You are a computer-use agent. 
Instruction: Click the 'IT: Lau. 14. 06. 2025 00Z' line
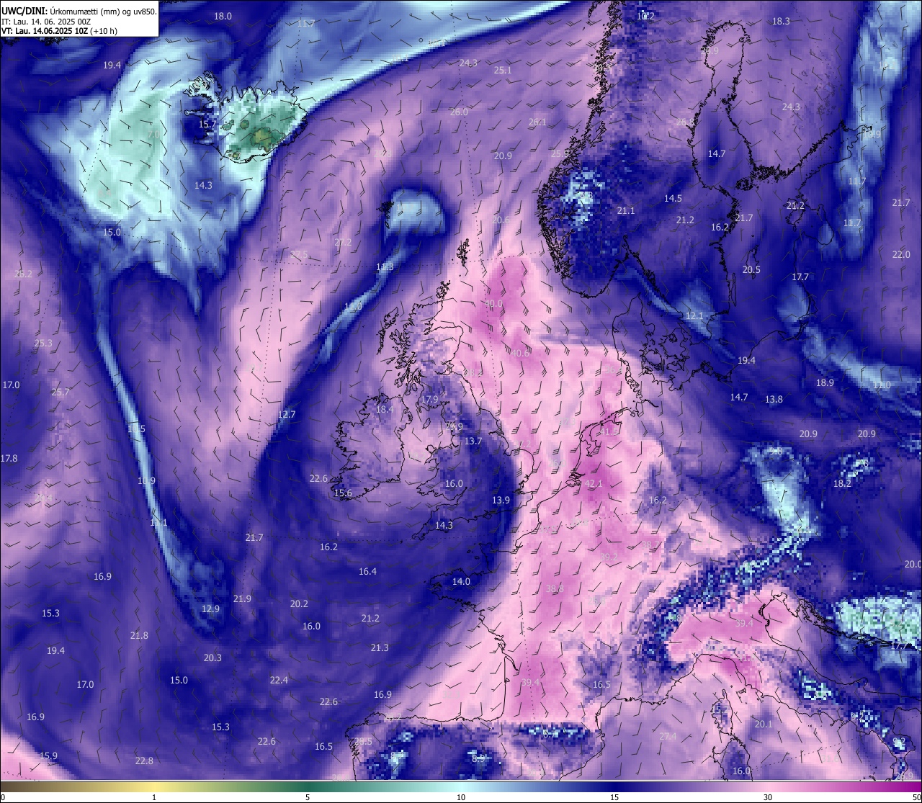(46, 22)
